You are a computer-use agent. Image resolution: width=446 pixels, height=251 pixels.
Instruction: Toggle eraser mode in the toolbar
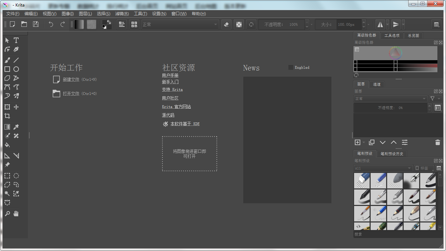(x=226, y=24)
